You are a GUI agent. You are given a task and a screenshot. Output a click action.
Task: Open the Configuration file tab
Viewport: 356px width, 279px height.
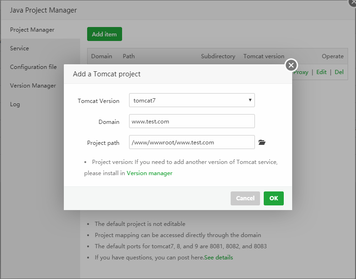33,67
